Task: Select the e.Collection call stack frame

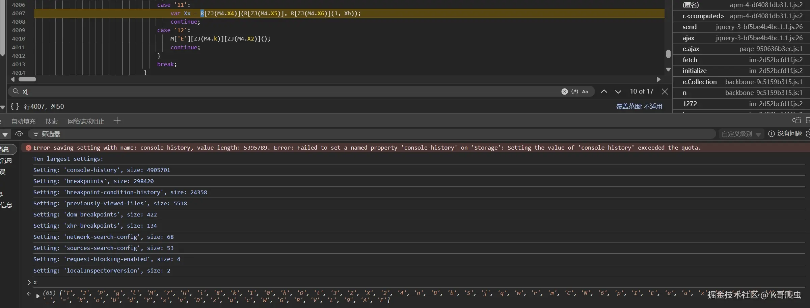Action: click(x=699, y=82)
